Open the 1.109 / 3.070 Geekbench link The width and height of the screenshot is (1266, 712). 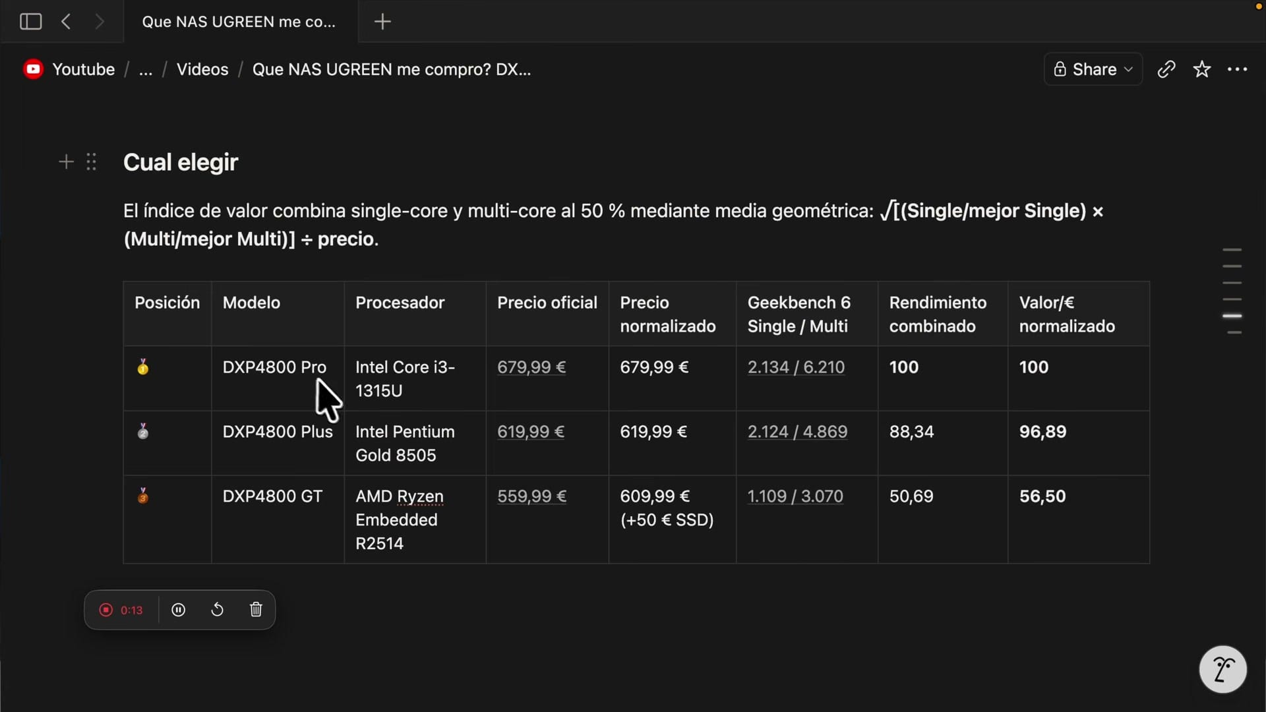(795, 496)
